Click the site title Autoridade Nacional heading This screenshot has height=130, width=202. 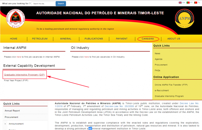pos(100,13)
